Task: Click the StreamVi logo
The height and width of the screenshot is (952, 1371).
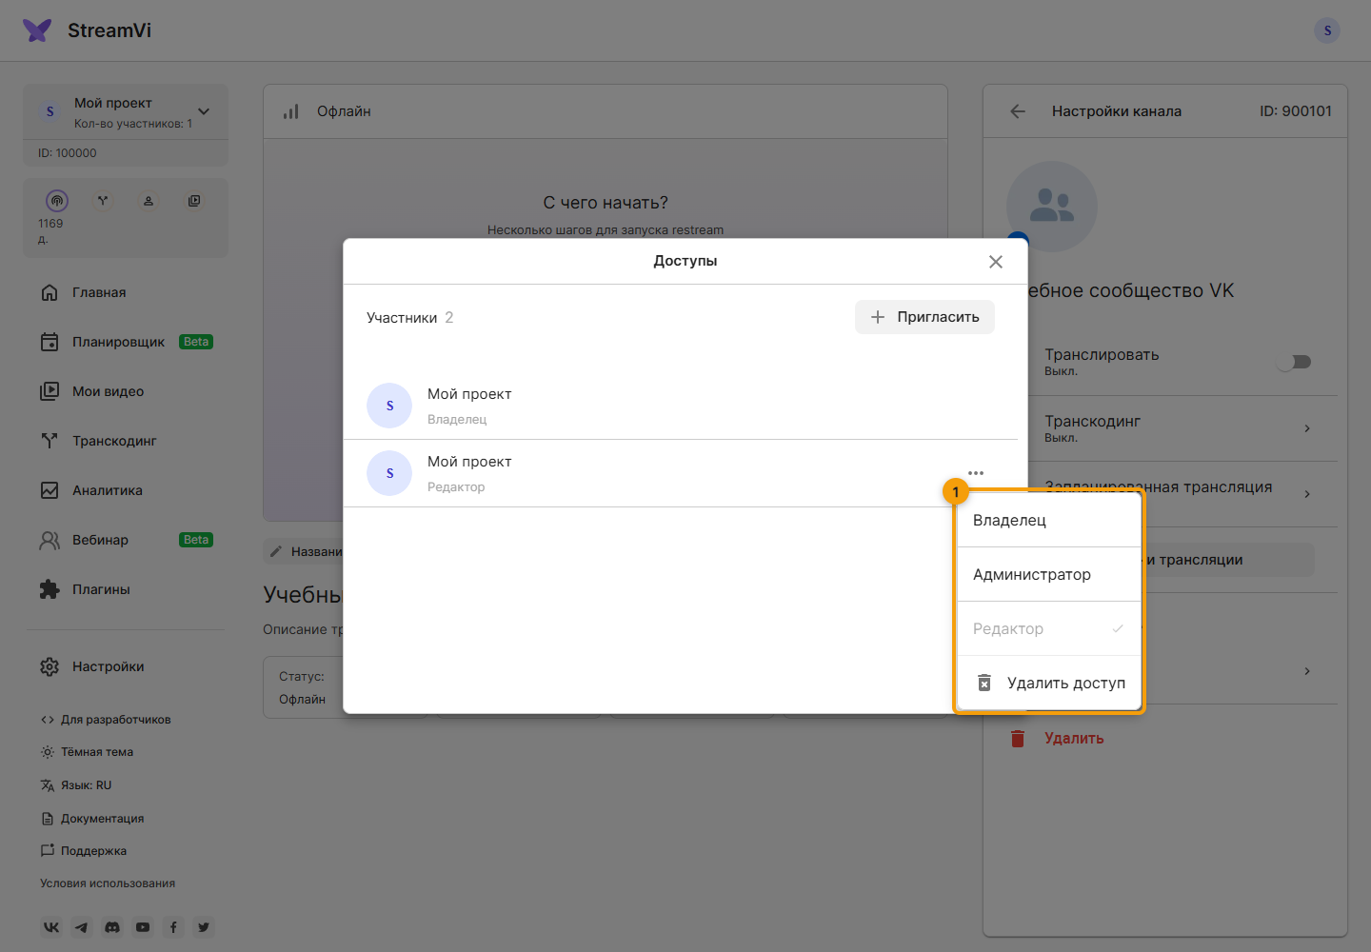Action: pyautogui.click(x=87, y=30)
